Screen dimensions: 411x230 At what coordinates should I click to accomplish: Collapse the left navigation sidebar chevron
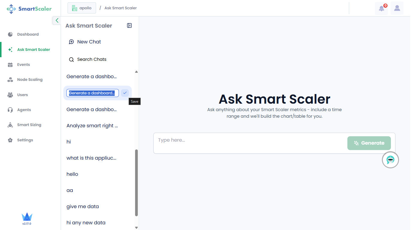57,20
